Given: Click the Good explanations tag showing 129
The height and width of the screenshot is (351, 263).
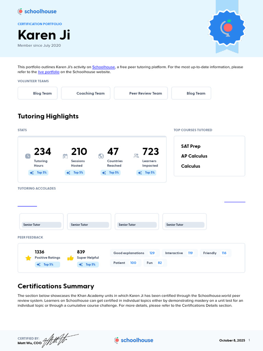Looking at the screenshot, I should 135,253.
